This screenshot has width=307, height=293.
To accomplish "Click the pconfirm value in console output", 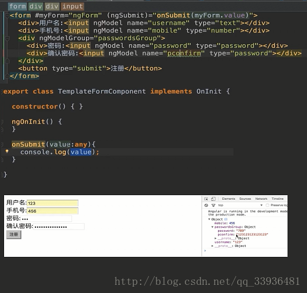I will click(x=252, y=235).
